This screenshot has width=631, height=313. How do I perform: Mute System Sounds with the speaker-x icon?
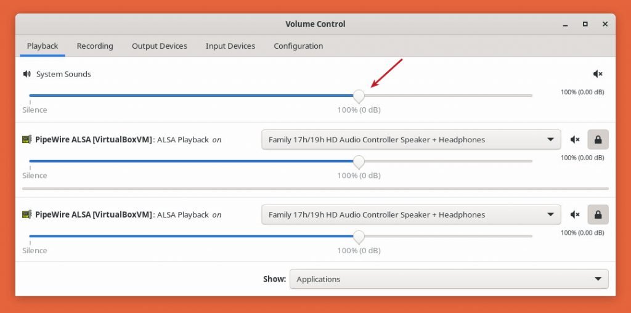tap(597, 74)
